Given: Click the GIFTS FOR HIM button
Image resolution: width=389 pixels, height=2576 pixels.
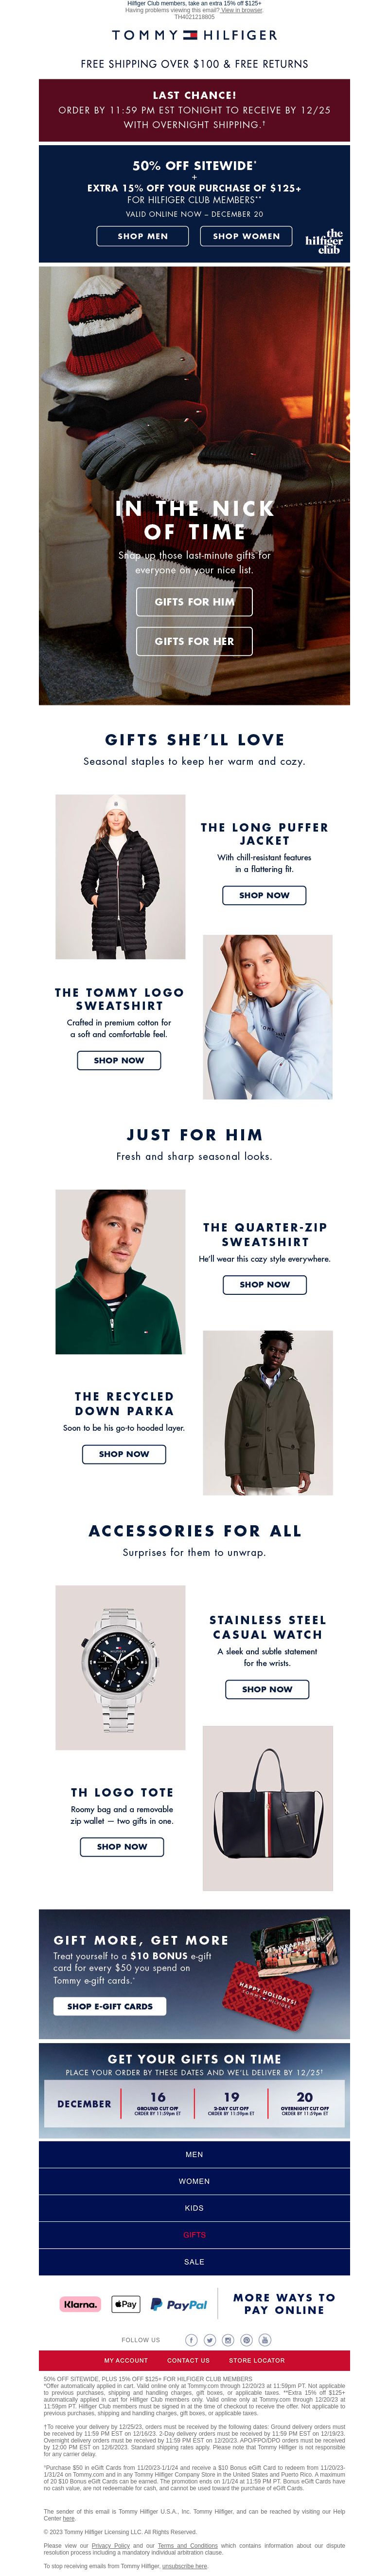Looking at the screenshot, I should 194,601.
